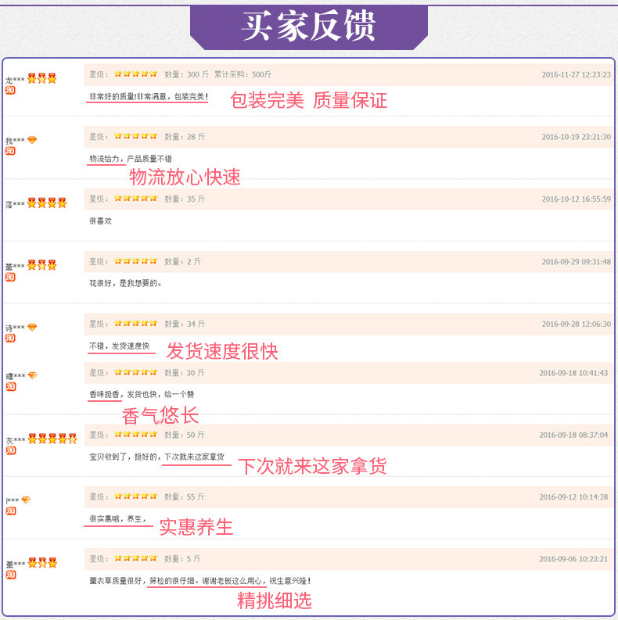Click the timestamp 2016-09-28 12:06:30
Screen dimensions: 618x620
coord(576,324)
